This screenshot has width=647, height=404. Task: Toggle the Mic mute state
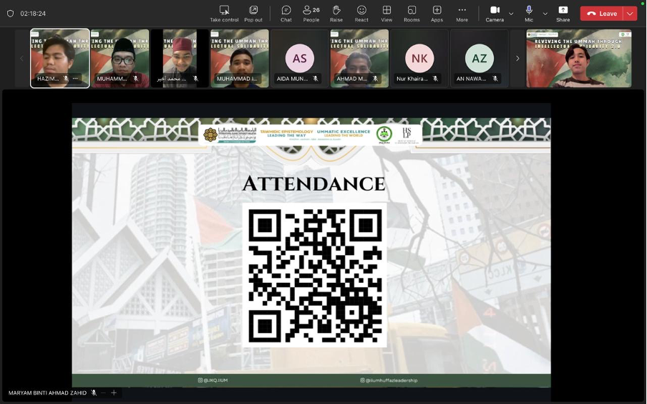tap(529, 13)
